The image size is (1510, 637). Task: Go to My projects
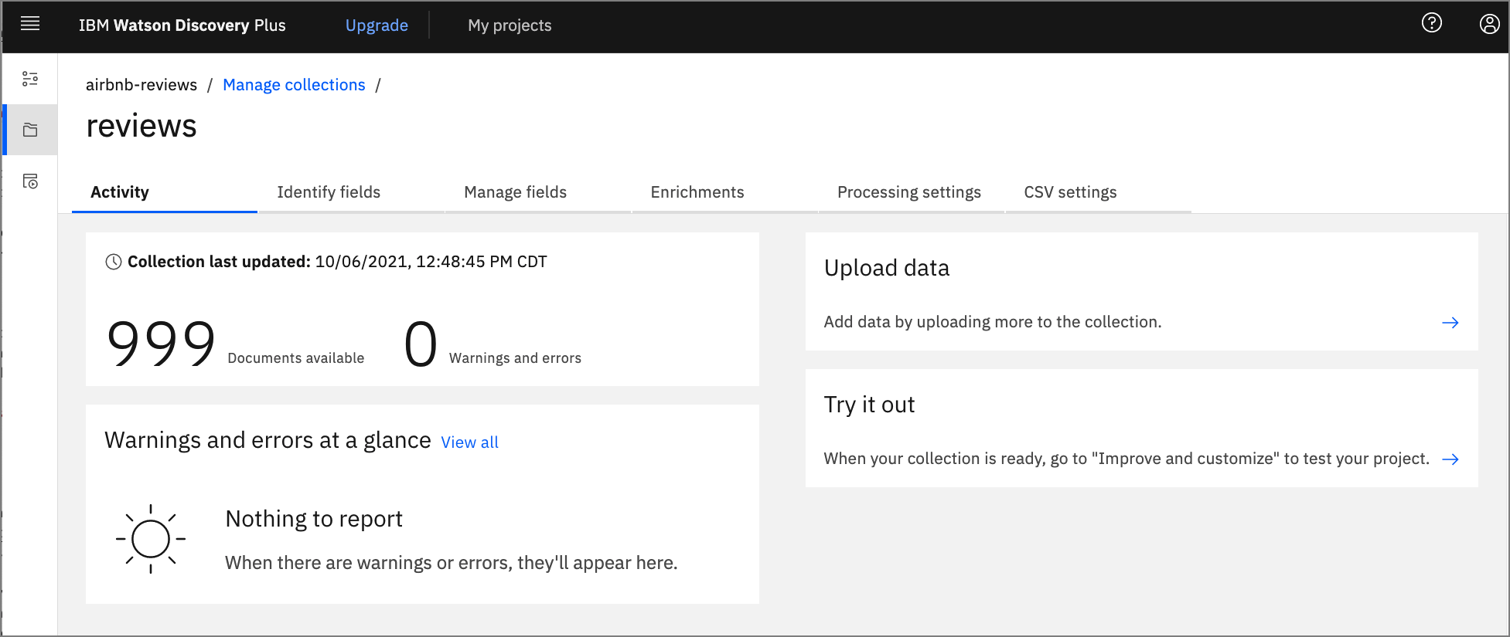coord(510,25)
